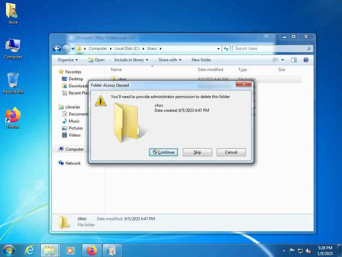
Task: Launch Internet Explorer from taskbar
Action: (x=30, y=250)
